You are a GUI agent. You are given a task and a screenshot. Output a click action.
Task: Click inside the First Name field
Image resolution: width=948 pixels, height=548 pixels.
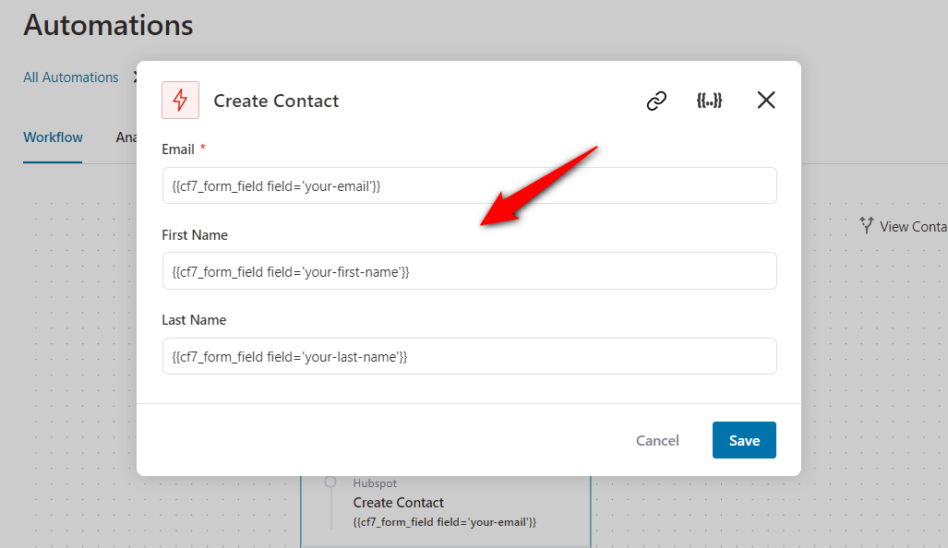pyautogui.click(x=469, y=270)
